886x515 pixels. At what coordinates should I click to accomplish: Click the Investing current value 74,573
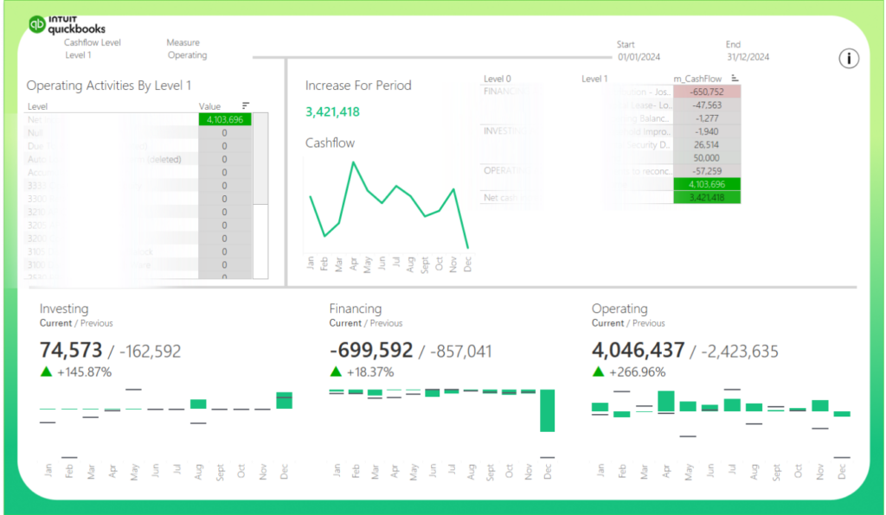(71, 350)
